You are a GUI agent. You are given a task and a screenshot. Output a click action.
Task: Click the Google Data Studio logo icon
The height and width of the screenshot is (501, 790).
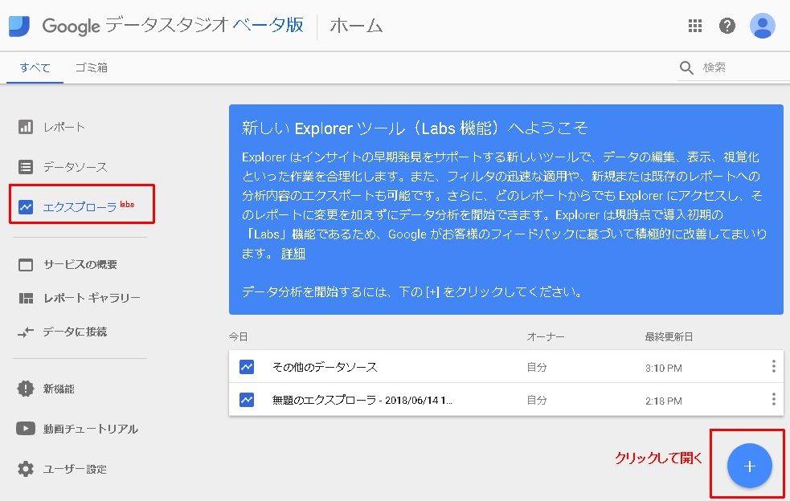click(19, 26)
